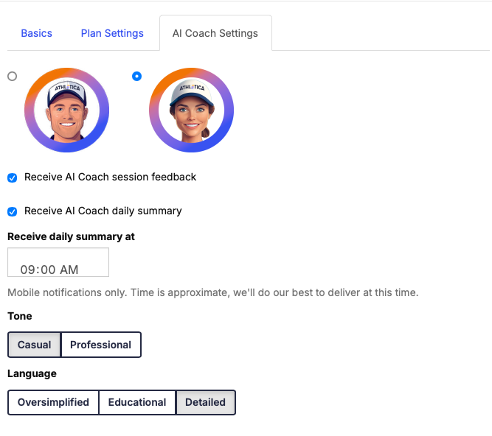Choose Educational language option
Screen dimensions: 492x436
point(137,402)
